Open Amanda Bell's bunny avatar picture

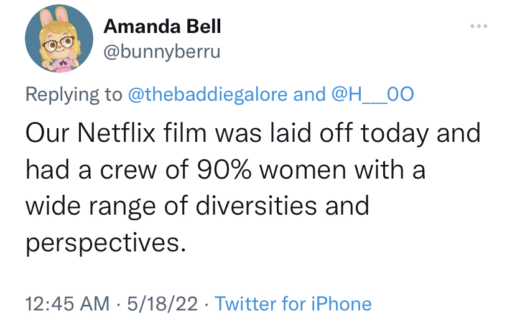pos(59,39)
